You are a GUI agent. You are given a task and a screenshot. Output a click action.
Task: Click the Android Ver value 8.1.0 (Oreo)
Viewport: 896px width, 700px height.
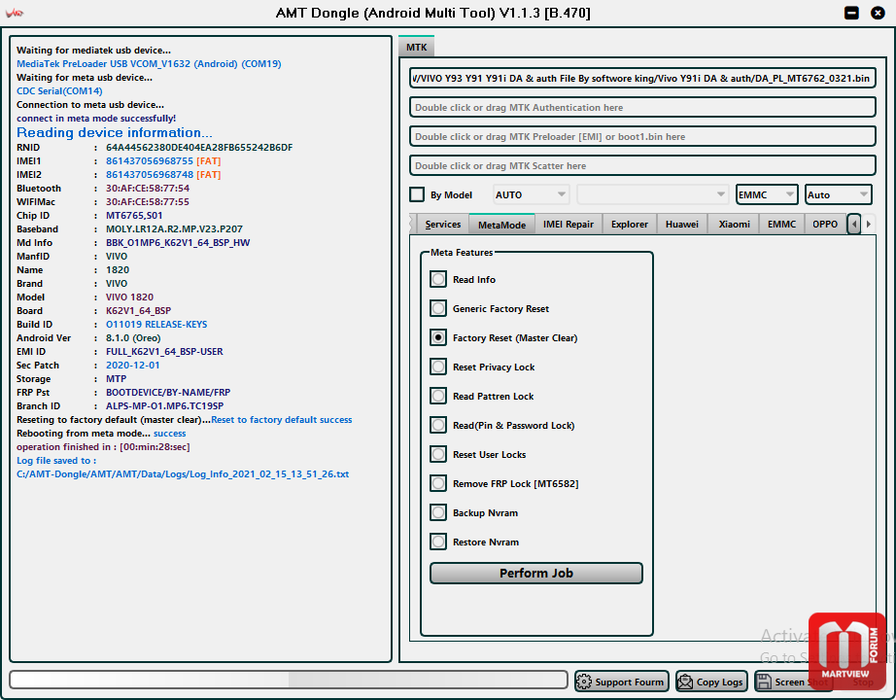point(133,338)
